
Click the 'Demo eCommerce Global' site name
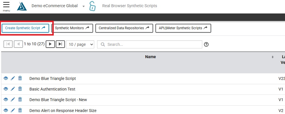pyautogui.click(x=55, y=6)
